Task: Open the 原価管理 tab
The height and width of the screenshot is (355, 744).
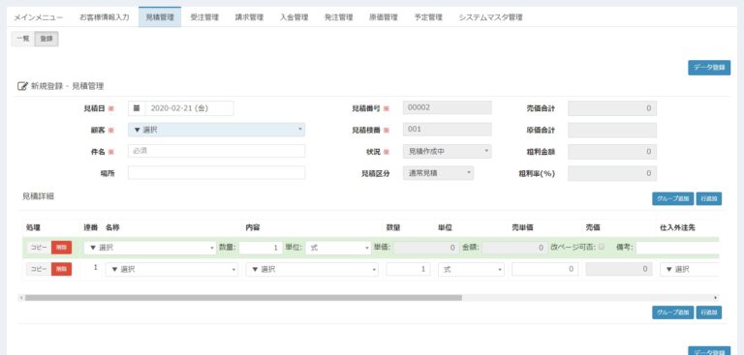Action: tap(384, 17)
